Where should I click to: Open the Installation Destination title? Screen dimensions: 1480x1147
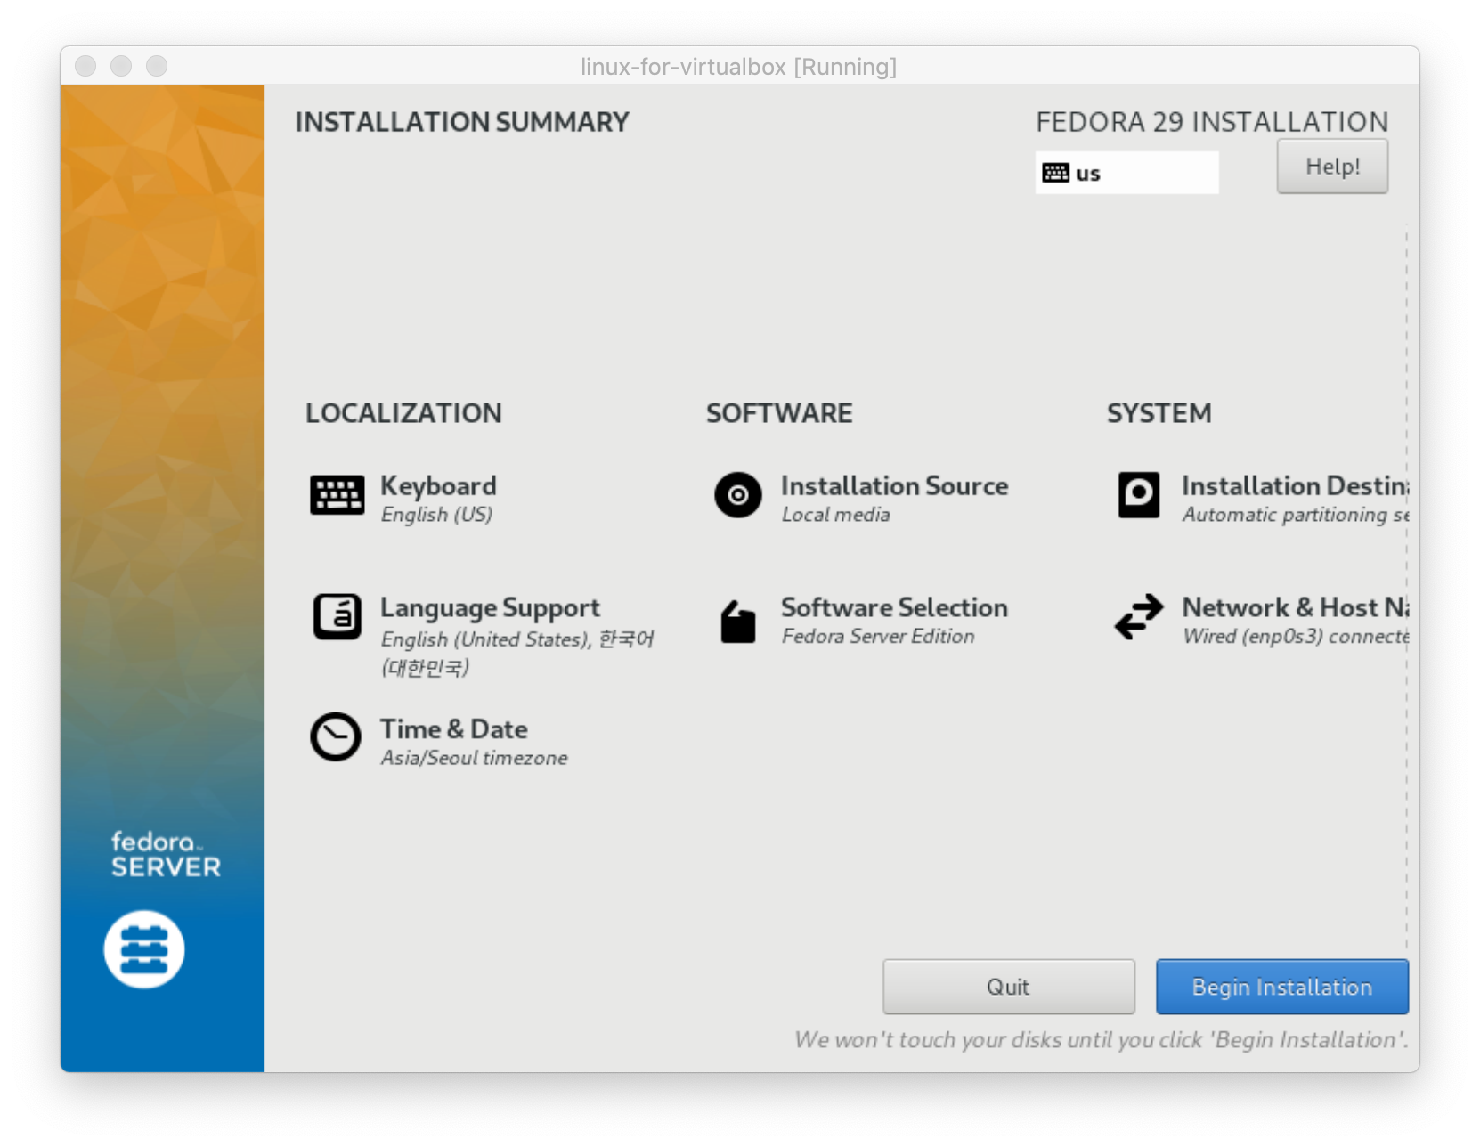pos(1296,485)
